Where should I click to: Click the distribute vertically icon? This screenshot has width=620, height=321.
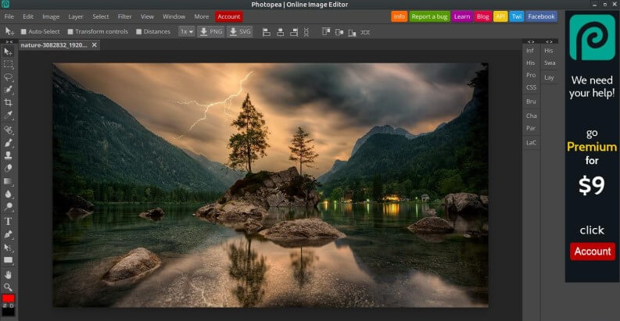coord(306,32)
